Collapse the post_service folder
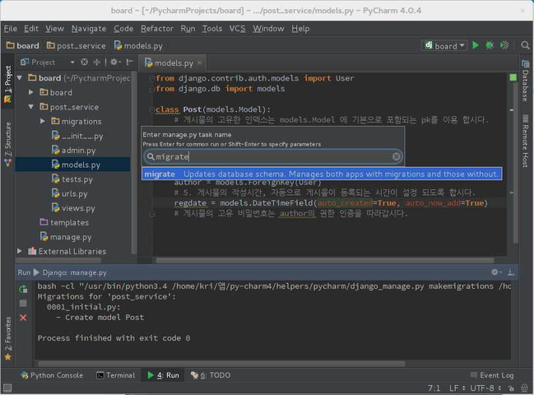Image resolution: width=534 pixels, height=395 pixels. click(31, 107)
